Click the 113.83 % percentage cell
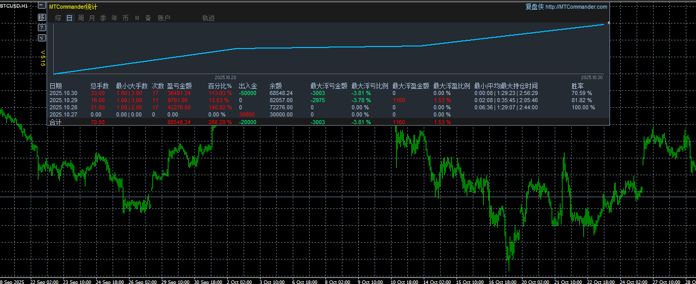Image resolution: width=696 pixels, height=284 pixels. pos(220,93)
